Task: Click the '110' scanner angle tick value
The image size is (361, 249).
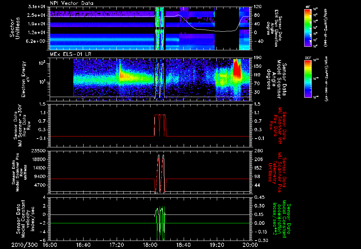Action: [258, 75]
